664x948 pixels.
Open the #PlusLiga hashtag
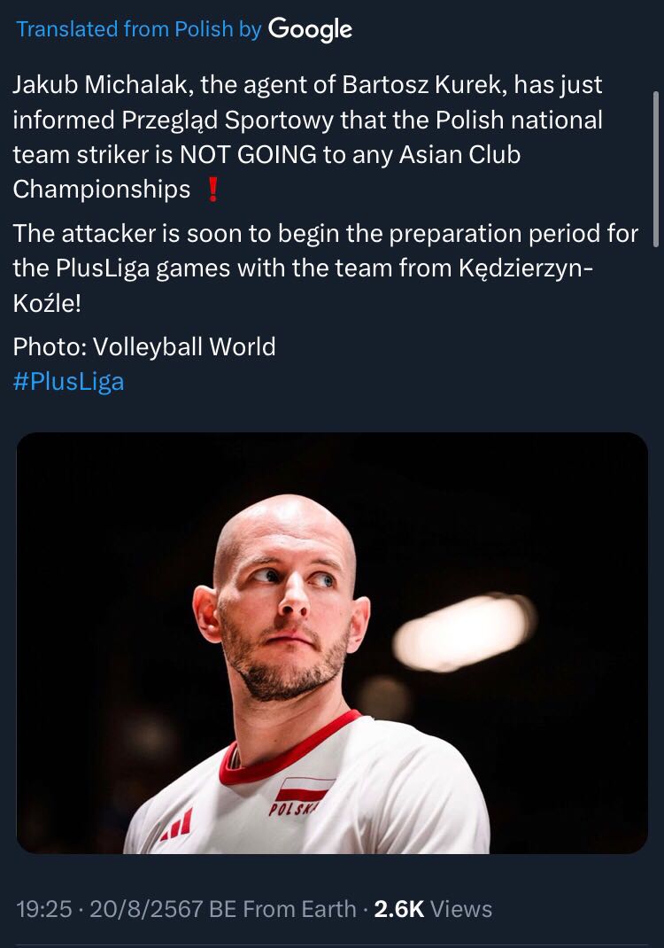coord(69,382)
